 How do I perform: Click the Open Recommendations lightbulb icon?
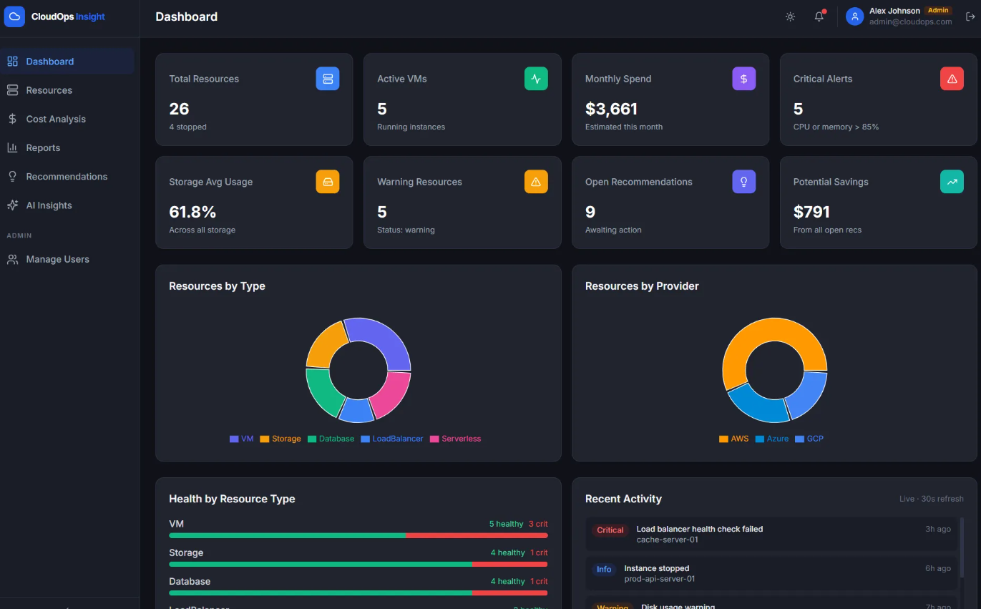click(743, 182)
